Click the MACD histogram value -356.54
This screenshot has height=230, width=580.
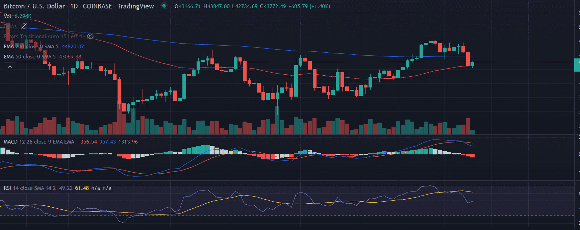click(x=87, y=142)
